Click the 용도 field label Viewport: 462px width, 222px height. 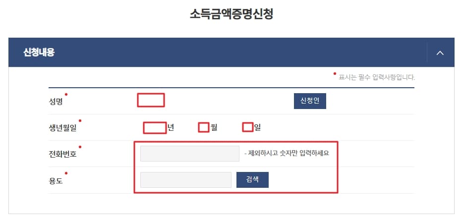pyautogui.click(x=56, y=180)
